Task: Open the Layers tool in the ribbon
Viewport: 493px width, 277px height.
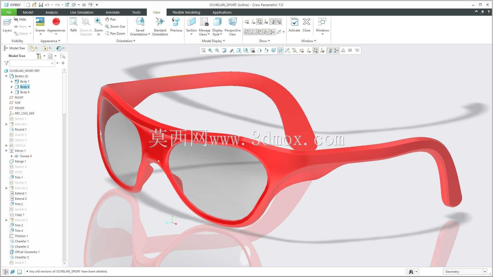Action: 7,25
